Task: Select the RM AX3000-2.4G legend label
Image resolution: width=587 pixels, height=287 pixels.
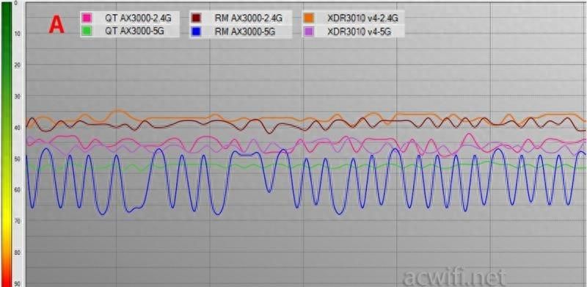Action: click(248, 18)
